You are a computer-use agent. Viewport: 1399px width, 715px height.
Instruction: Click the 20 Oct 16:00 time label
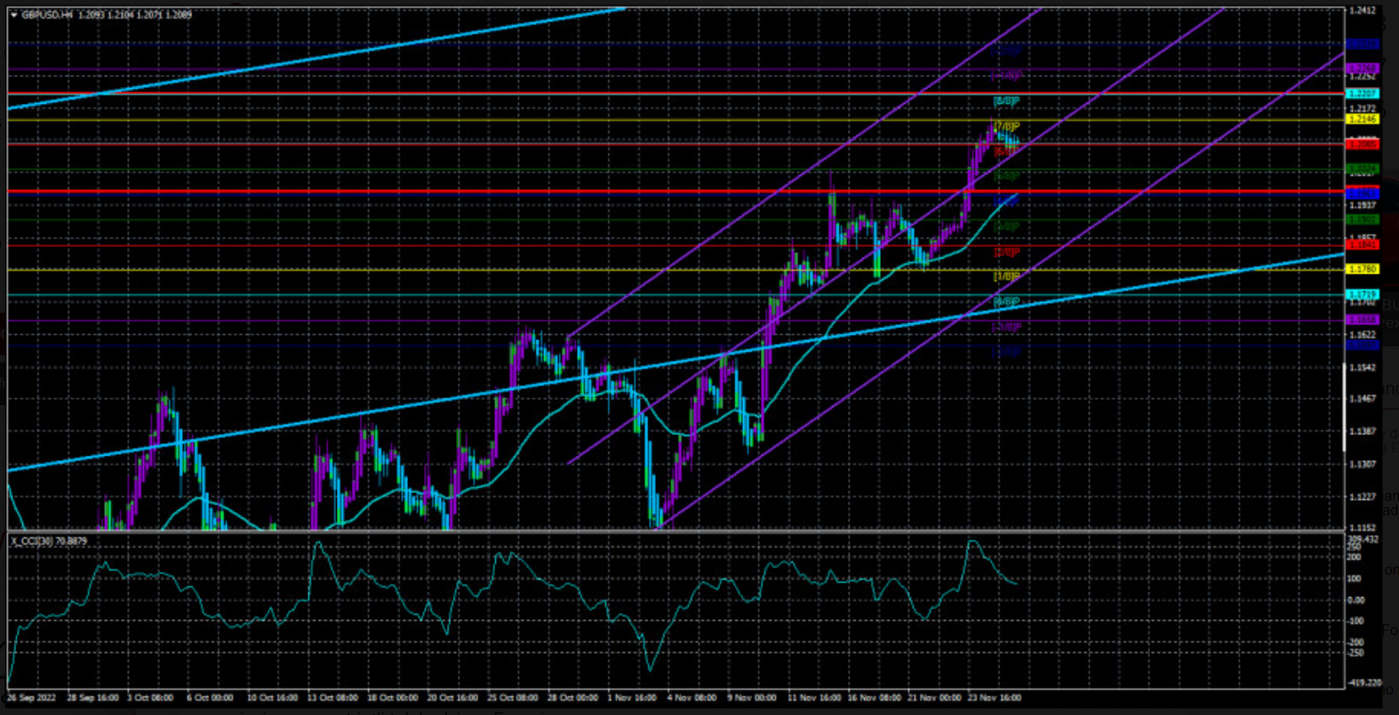point(453,698)
